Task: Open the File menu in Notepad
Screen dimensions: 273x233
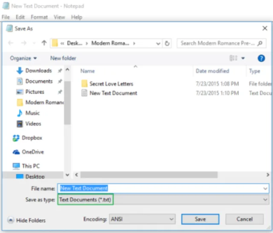Action: click(6, 17)
